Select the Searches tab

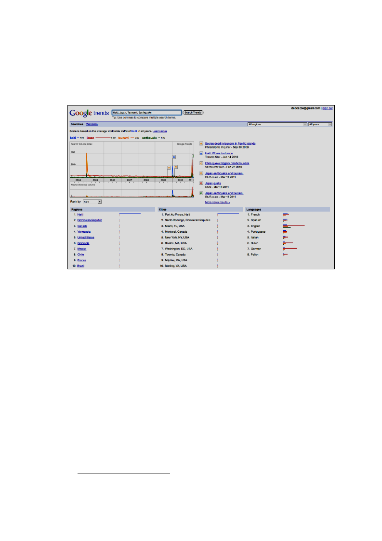77,124
